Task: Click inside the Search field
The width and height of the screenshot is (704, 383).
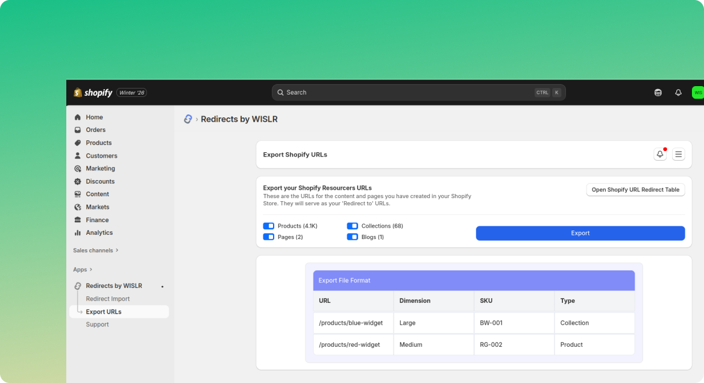Action: click(416, 92)
